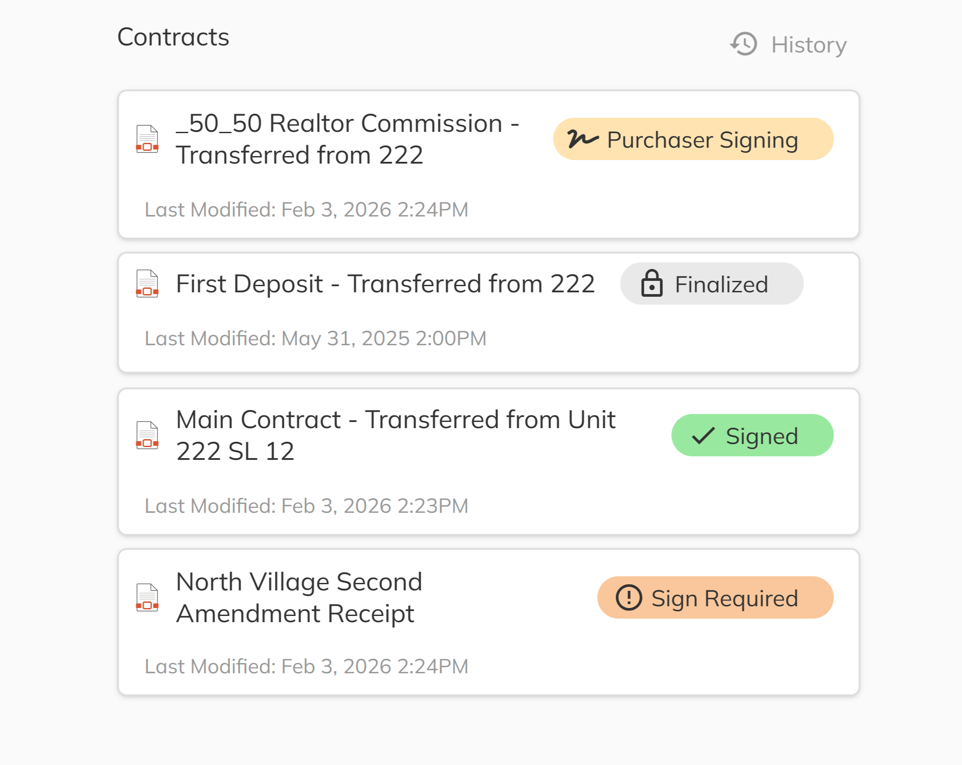Click the Signed status badge
The height and width of the screenshot is (765, 962).
752,436
